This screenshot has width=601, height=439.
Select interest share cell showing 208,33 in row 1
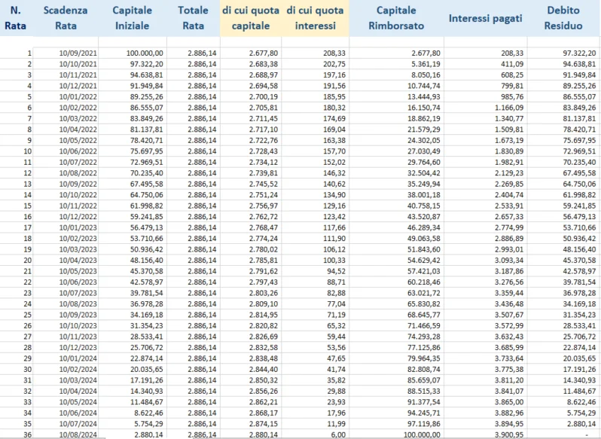[334, 53]
